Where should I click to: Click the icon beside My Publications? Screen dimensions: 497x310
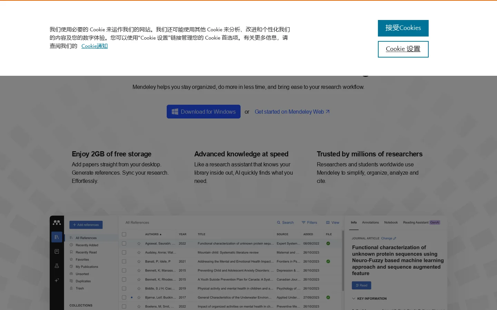tap(71, 267)
